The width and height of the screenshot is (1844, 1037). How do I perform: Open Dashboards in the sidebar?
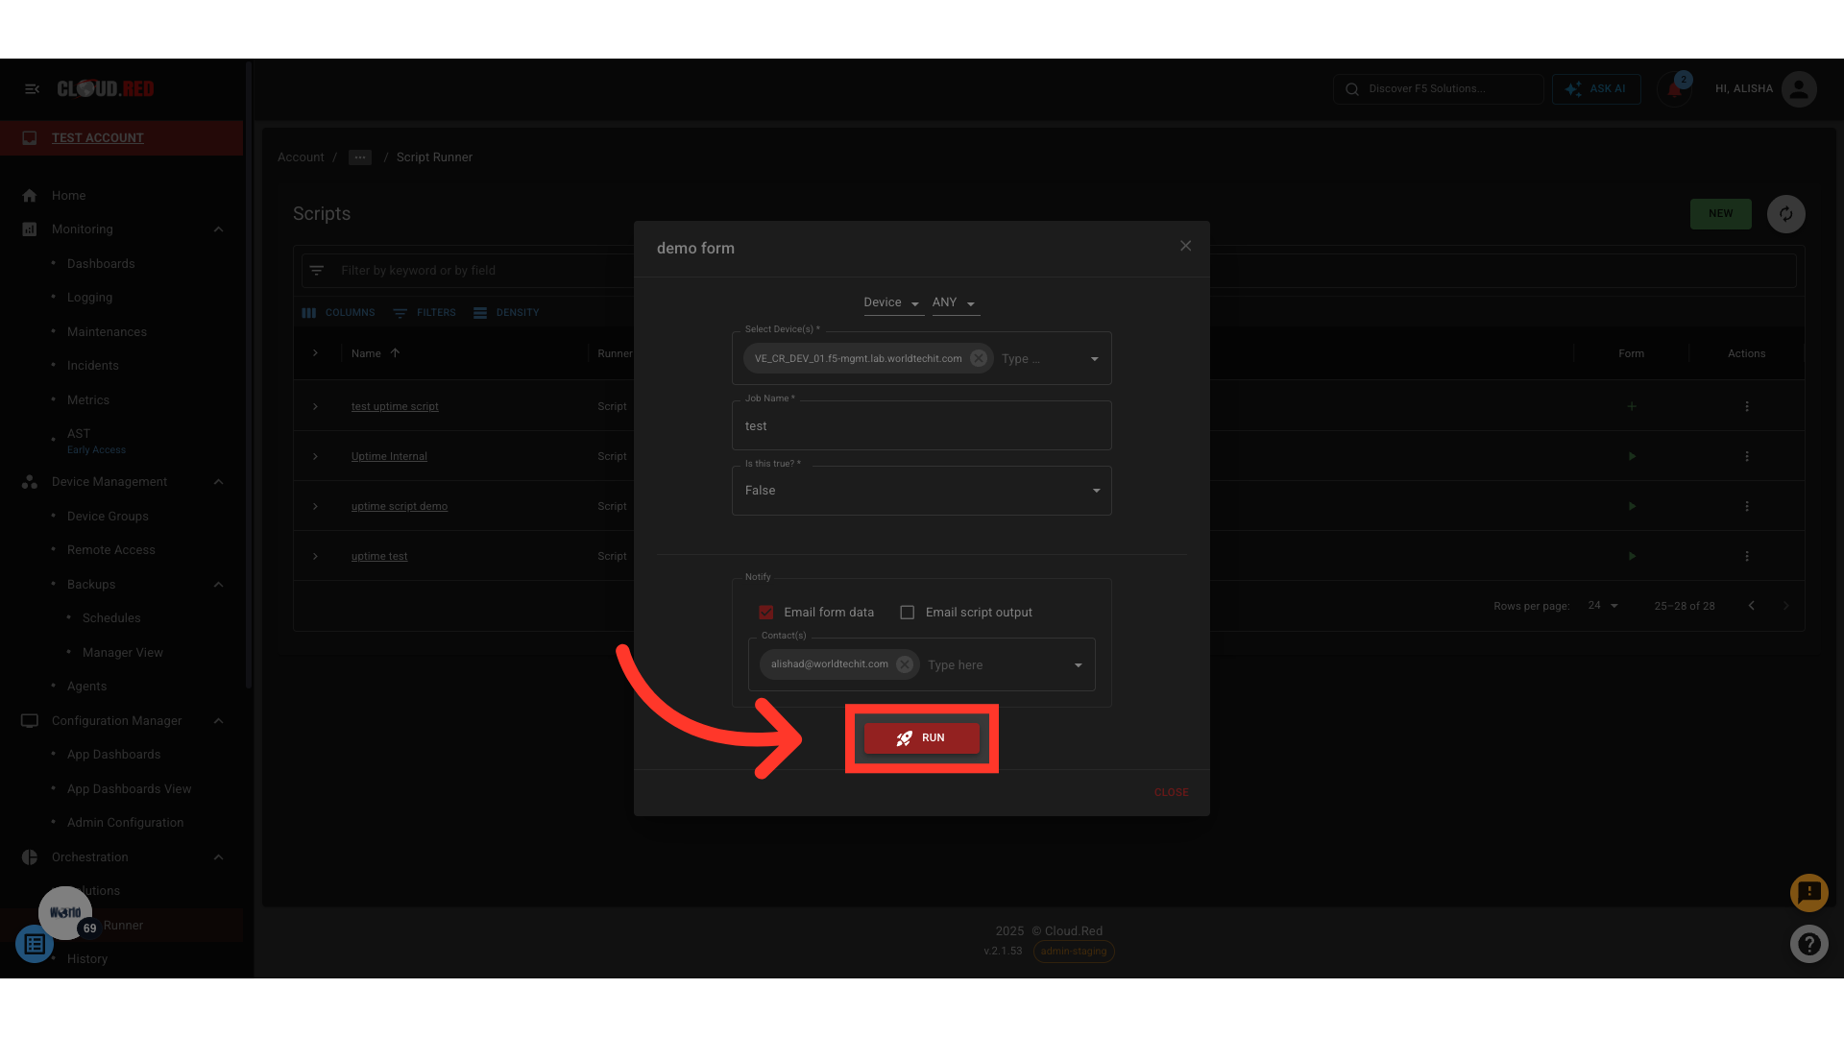(101, 264)
